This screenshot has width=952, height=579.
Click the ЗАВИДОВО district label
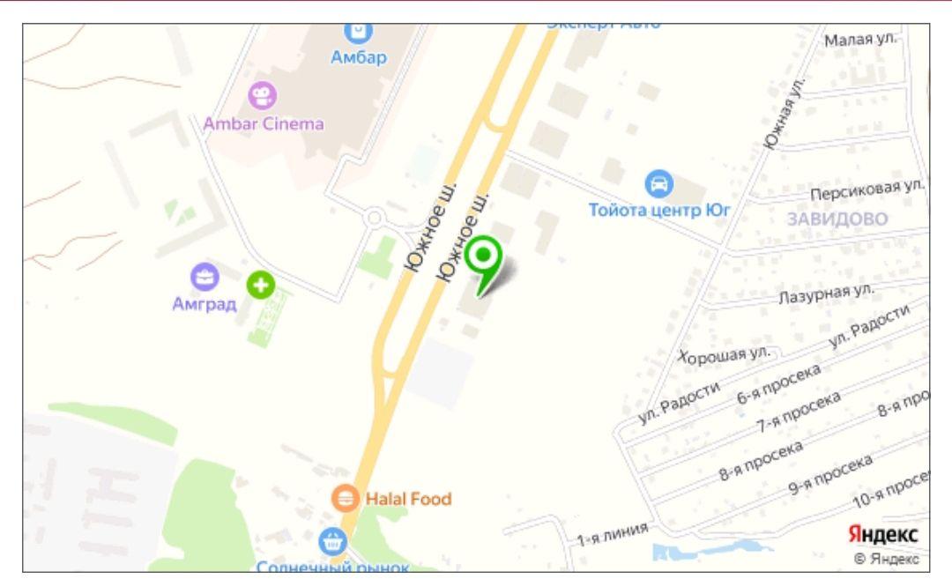pos(837,219)
